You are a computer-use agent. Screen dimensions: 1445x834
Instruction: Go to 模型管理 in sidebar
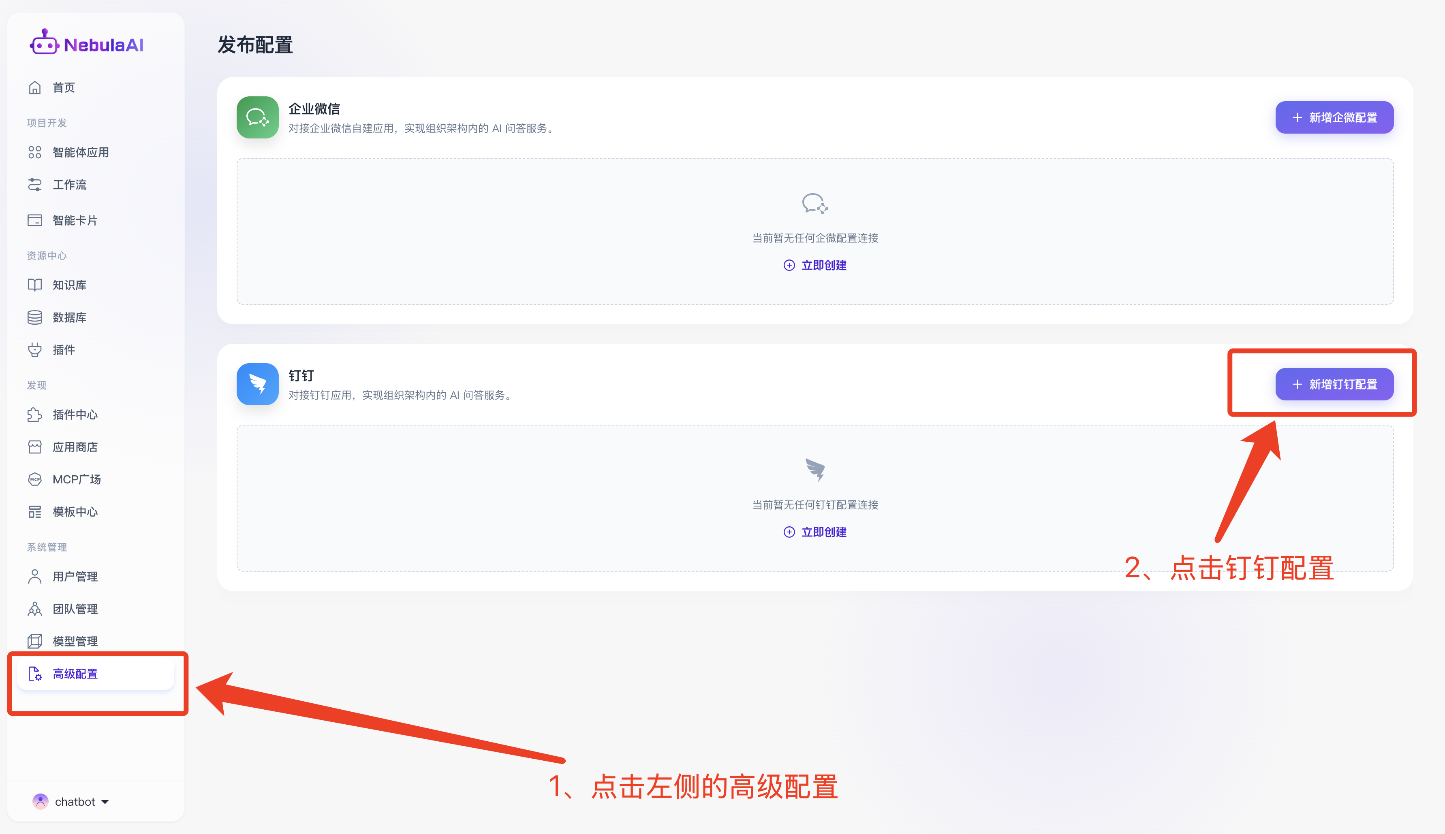(75, 642)
